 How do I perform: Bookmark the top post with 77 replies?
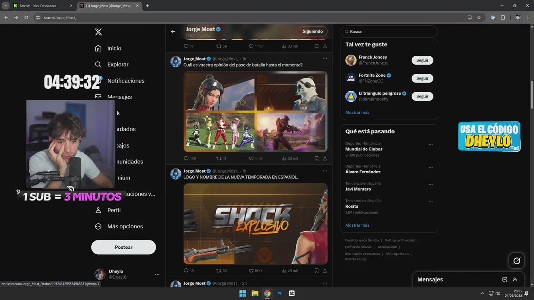click(317, 46)
